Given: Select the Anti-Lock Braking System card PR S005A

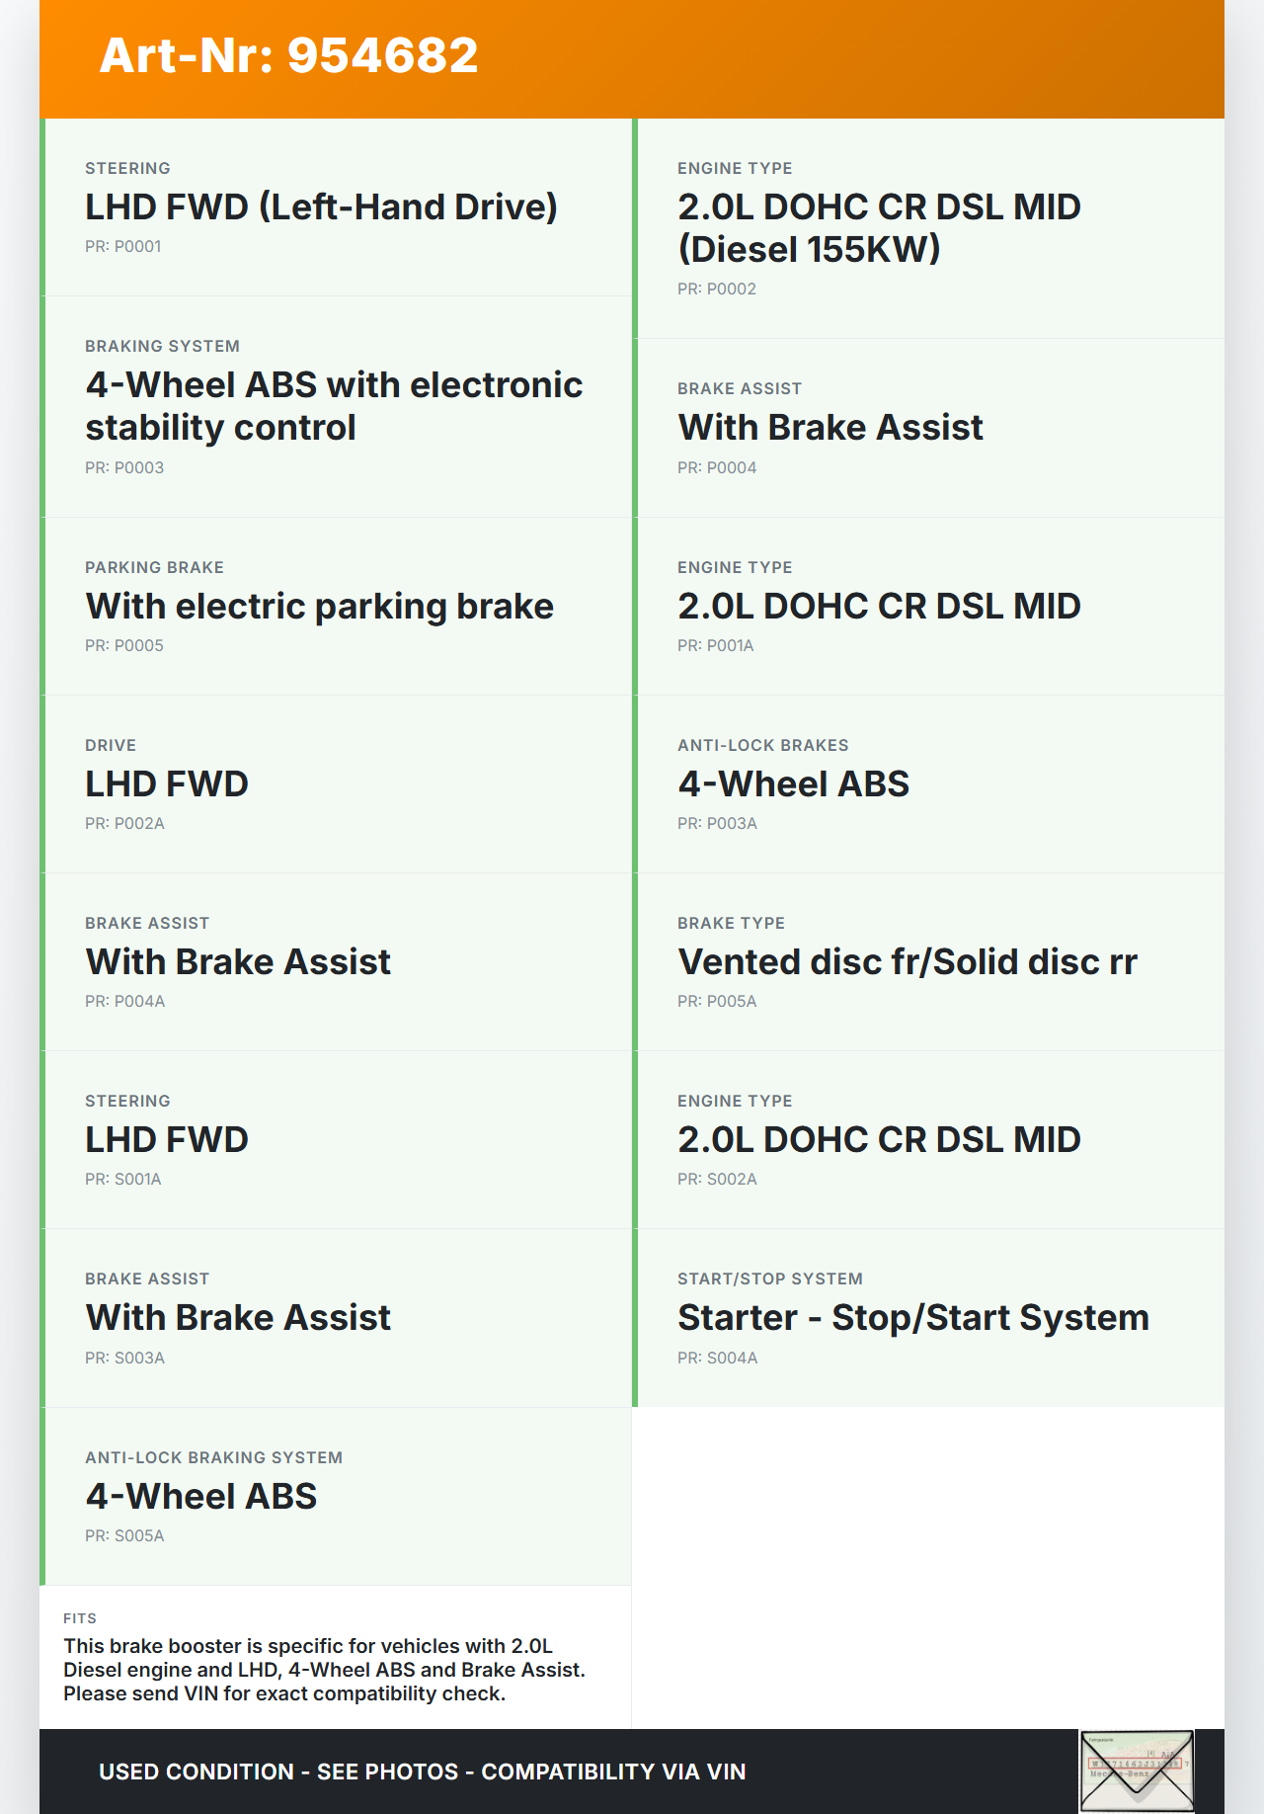Looking at the screenshot, I should 336,1496.
